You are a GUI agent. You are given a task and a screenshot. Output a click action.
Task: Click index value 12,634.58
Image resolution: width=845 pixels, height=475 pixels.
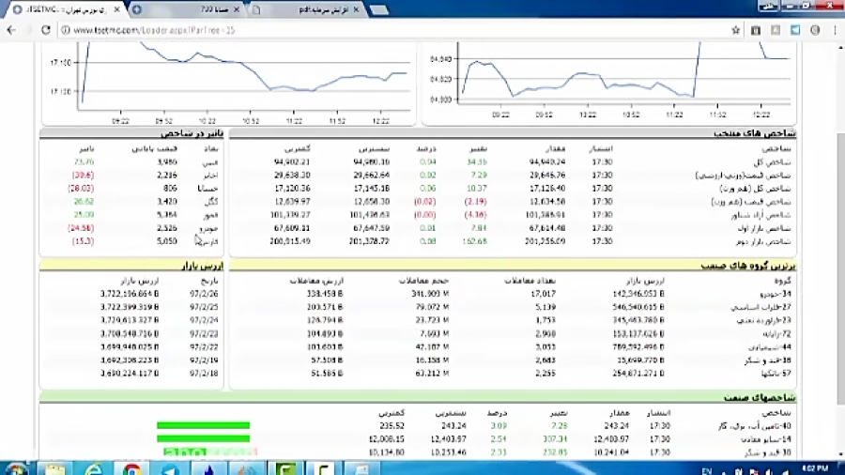pyautogui.click(x=547, y=202)
